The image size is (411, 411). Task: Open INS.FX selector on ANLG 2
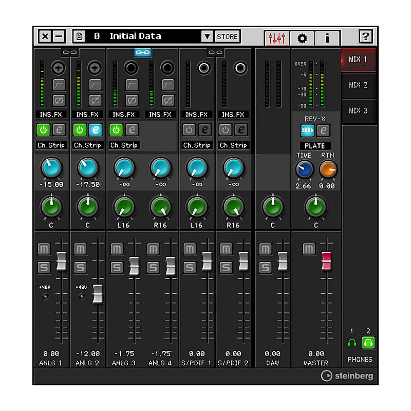(x=87, y=115)
